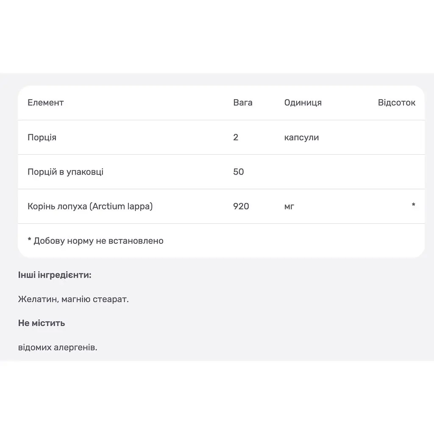
Task: Click the Відсоток column header
Action: click(x=396, y=103)
